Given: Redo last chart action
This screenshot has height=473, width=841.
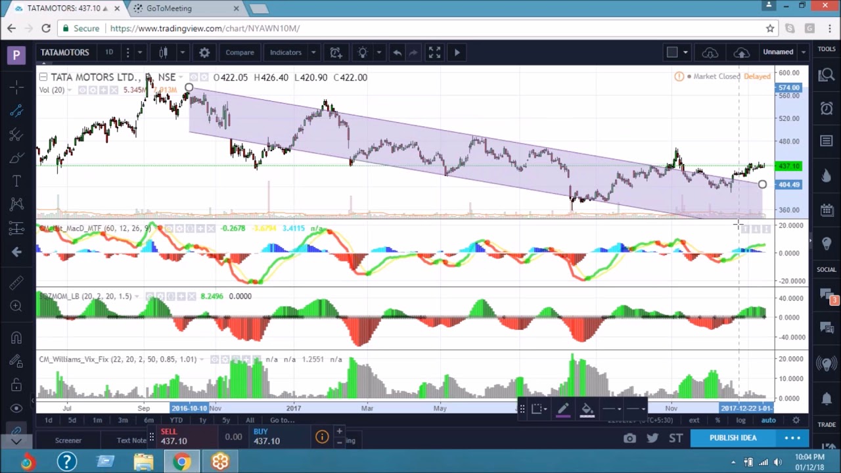Looking at the screenshot, I should tap(413, 53).
